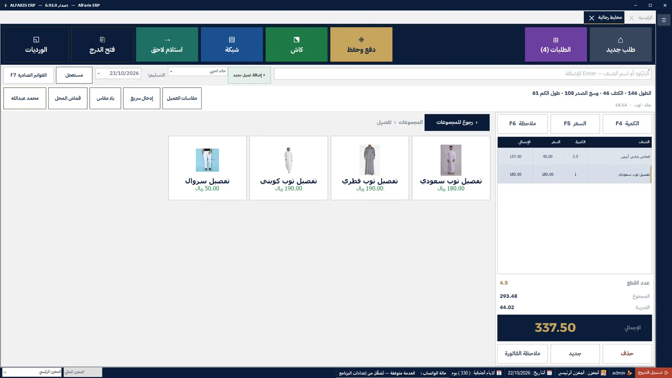The height and width of the screenshot is (378, 672).
Task: Click the ملاحظة F6 note button
Action: (522, 123)
